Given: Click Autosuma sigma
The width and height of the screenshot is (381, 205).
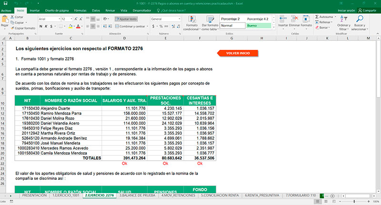Looking at the screenshot, I should click(317, 17).
